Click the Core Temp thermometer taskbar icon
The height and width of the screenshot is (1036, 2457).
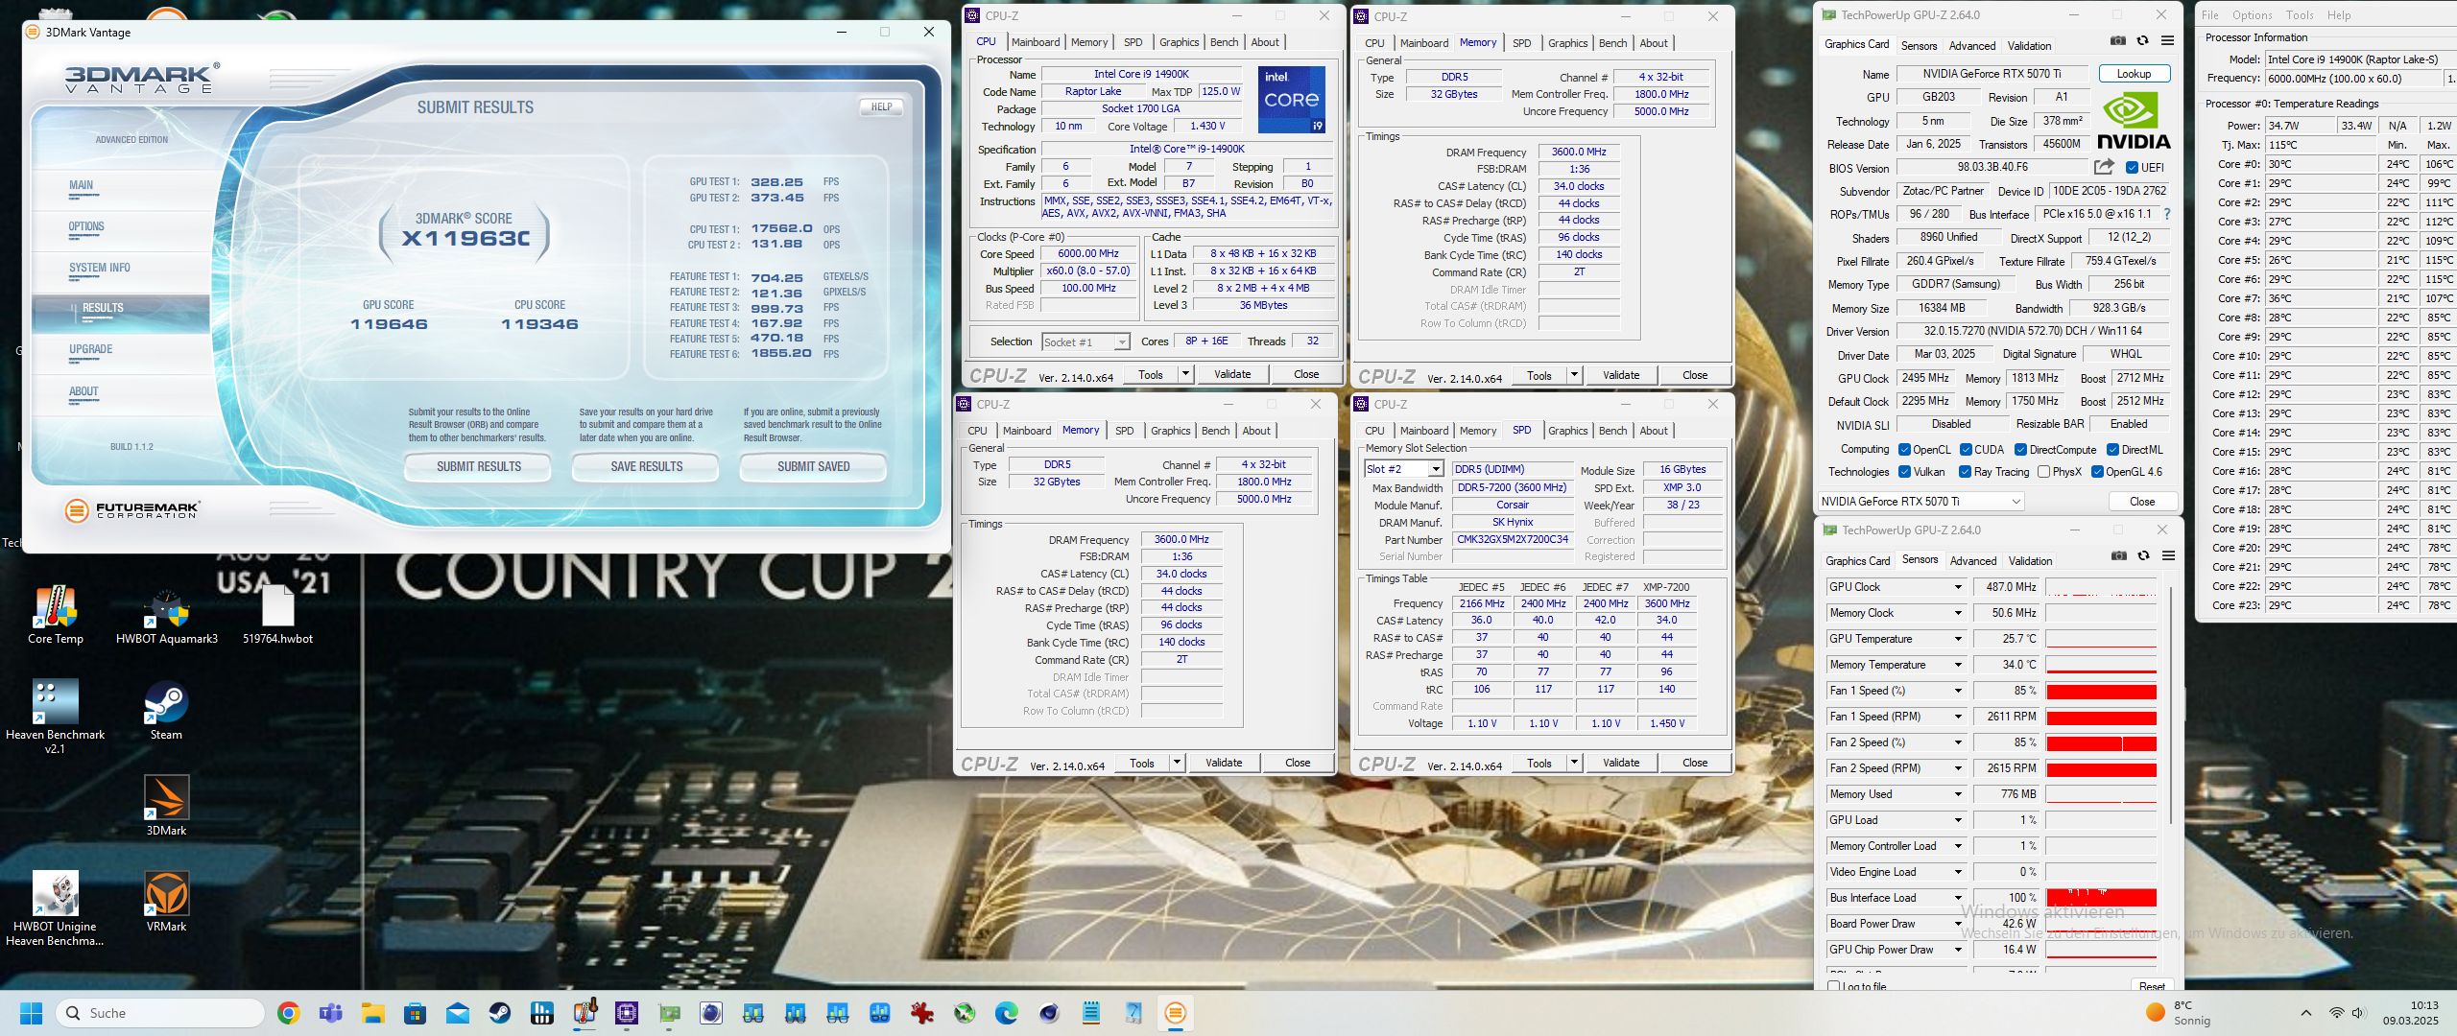pyautogui.click(x=584, y=1013)
